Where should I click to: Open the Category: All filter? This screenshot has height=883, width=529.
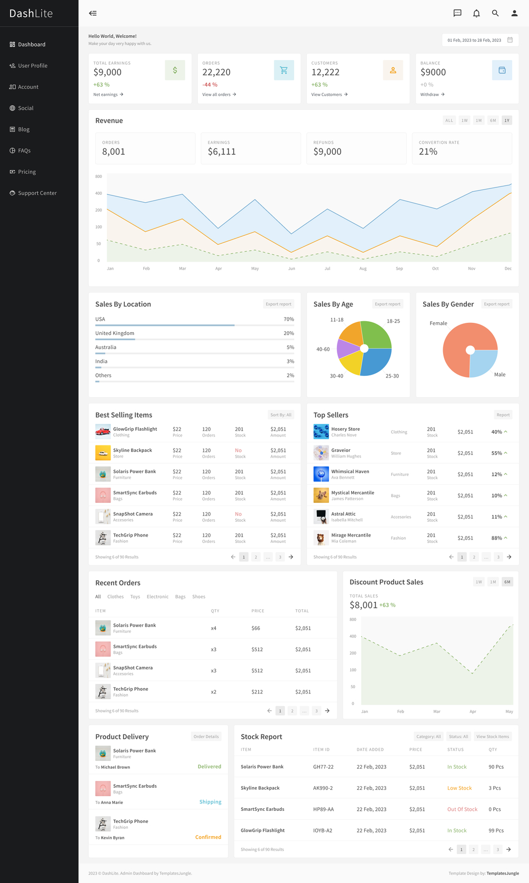(x=428, y=737)
